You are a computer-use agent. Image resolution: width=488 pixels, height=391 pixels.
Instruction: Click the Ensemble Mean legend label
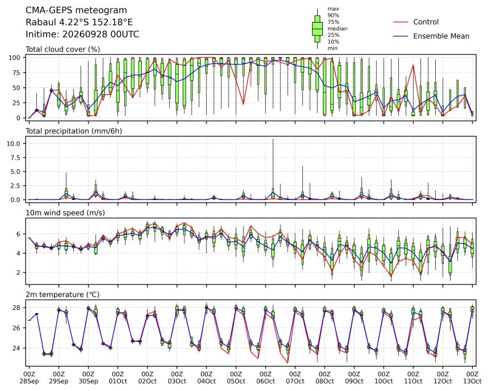coord(441,36)
